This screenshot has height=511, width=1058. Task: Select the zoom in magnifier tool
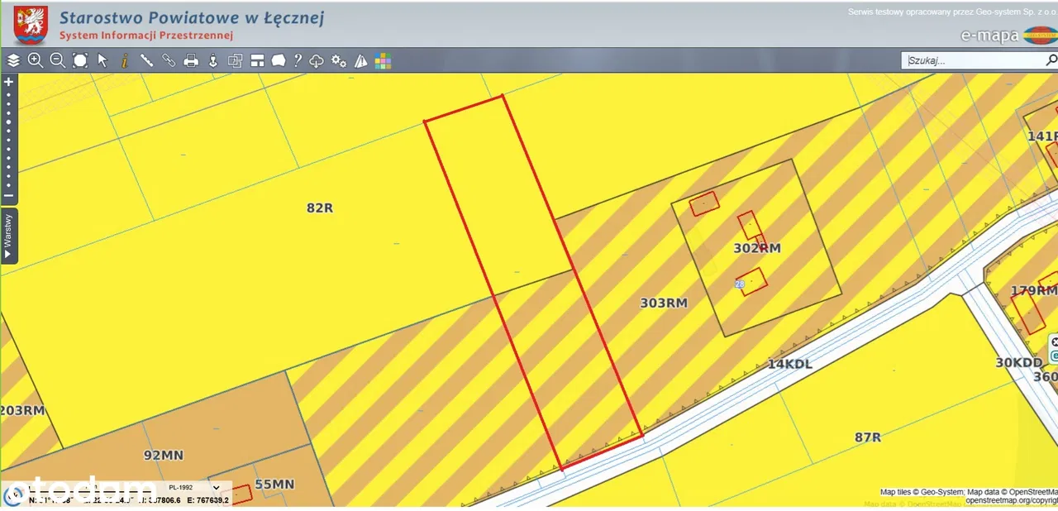36,60
